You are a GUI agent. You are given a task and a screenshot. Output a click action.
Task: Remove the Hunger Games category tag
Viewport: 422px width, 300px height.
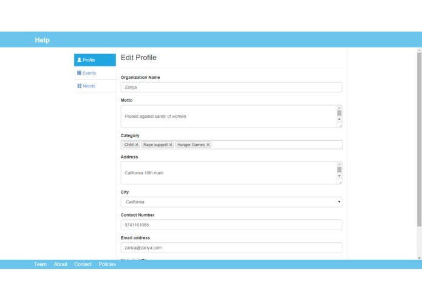coord(208,145)
